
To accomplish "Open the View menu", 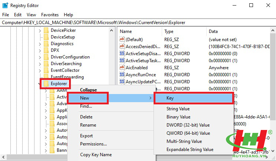I will [31, 15].
